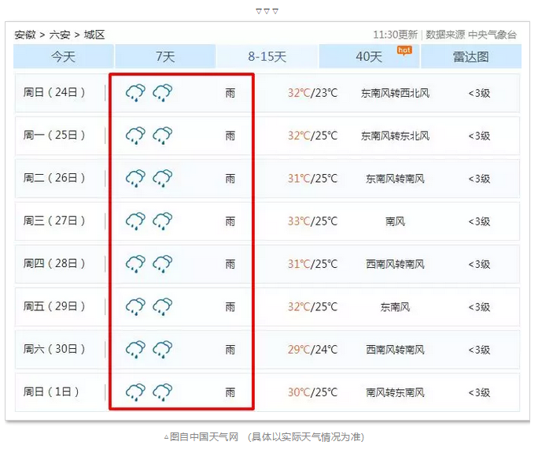The image size is (542, 449).
Task: Click the 安徽 breadcrumb link
Action: (24, 35)
